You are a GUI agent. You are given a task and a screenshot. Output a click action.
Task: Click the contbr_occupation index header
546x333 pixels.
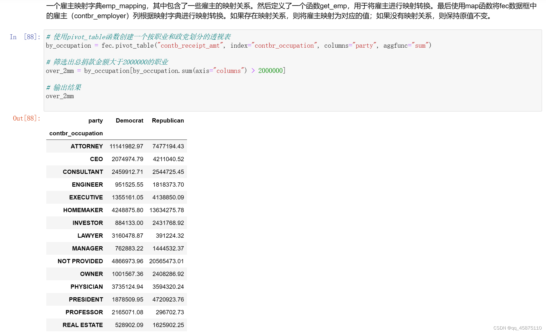(x=76, y=133)
